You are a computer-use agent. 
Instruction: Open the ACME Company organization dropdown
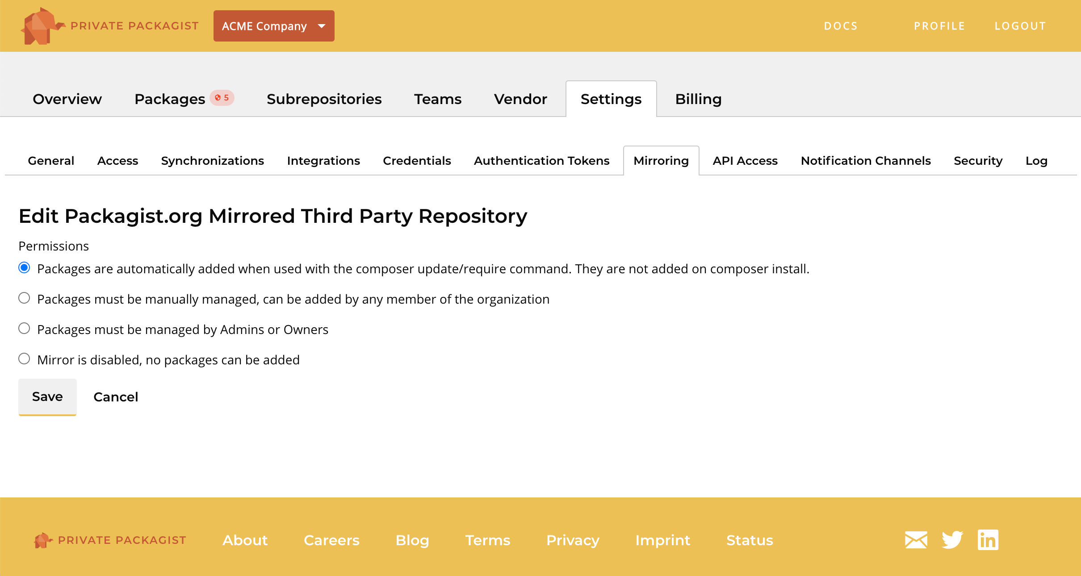(x=274, y=25)
